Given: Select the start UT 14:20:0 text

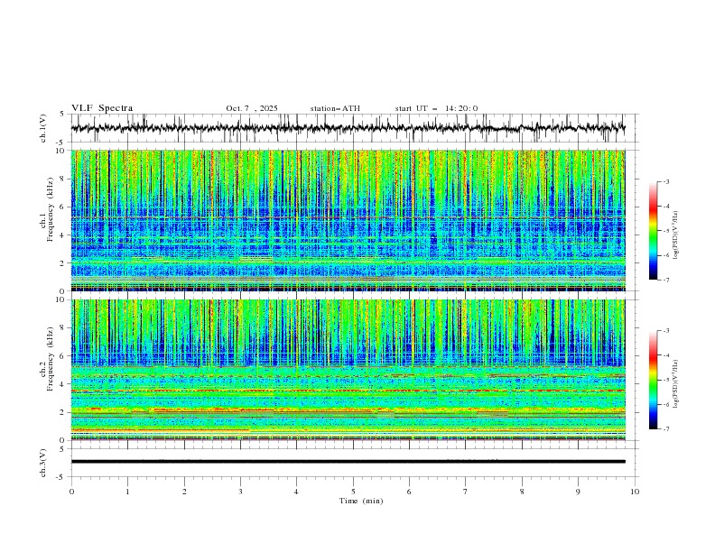Looking at the screenshot, I should 436,108.
